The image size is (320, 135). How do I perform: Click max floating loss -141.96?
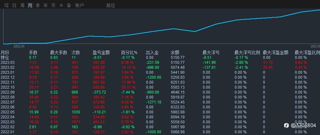click(209, 62)
